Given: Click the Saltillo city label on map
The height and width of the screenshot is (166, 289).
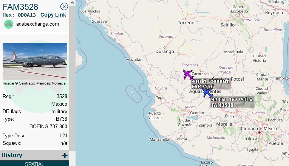Looking at the screenshot, I should [228, 25].
